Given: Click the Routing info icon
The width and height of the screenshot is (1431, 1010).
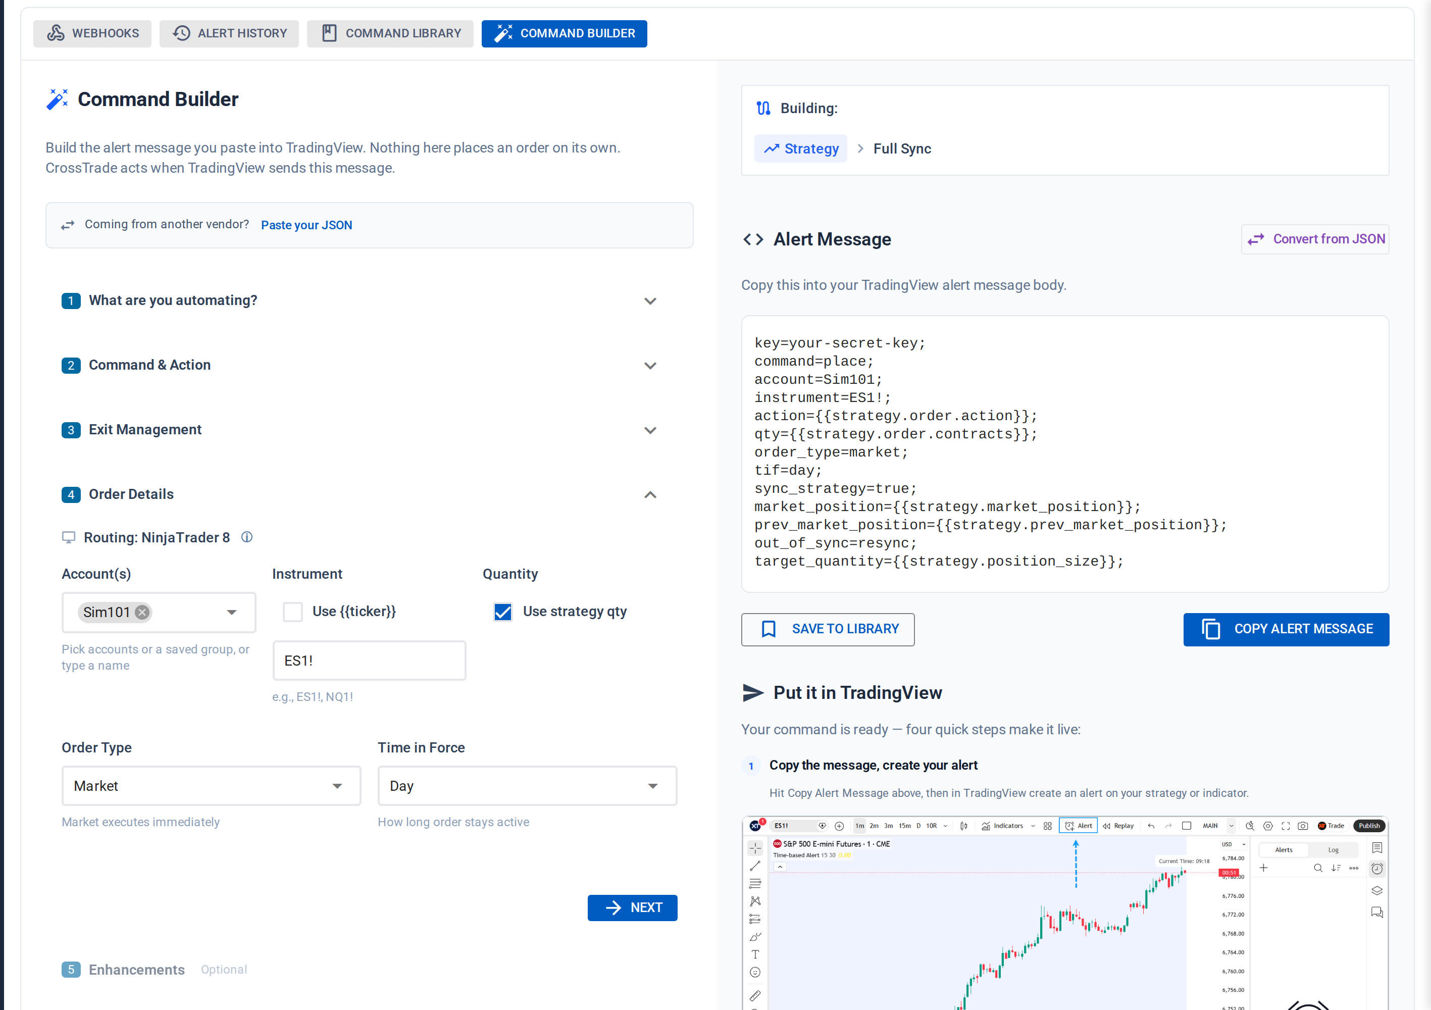Looking at the screenshot, I should point(247,537).
